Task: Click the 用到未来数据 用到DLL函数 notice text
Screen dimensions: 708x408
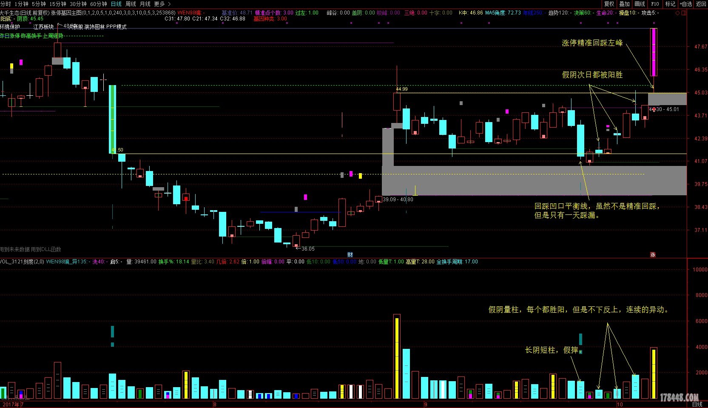Action: [x=31, y=249]
